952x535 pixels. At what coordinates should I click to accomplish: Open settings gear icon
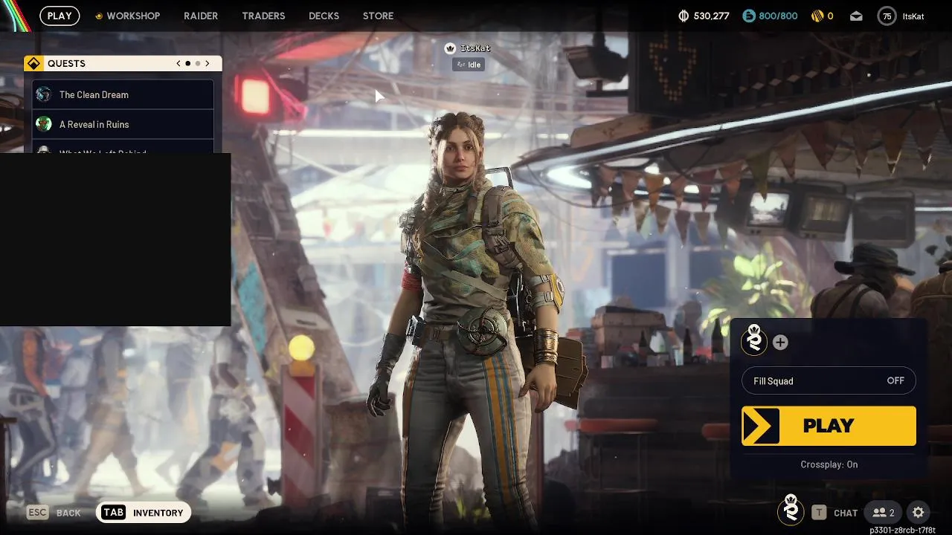click(919, 512)
